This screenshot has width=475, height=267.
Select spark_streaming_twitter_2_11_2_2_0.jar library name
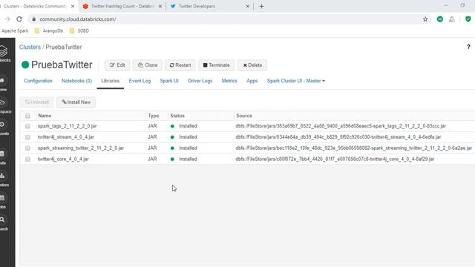[81, 148]
